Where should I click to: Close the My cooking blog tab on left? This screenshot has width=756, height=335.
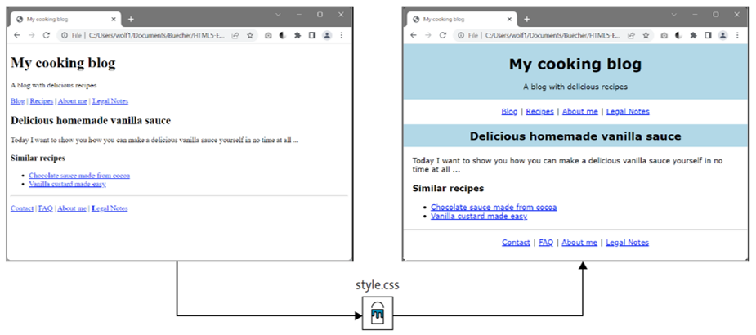[114, 20]
